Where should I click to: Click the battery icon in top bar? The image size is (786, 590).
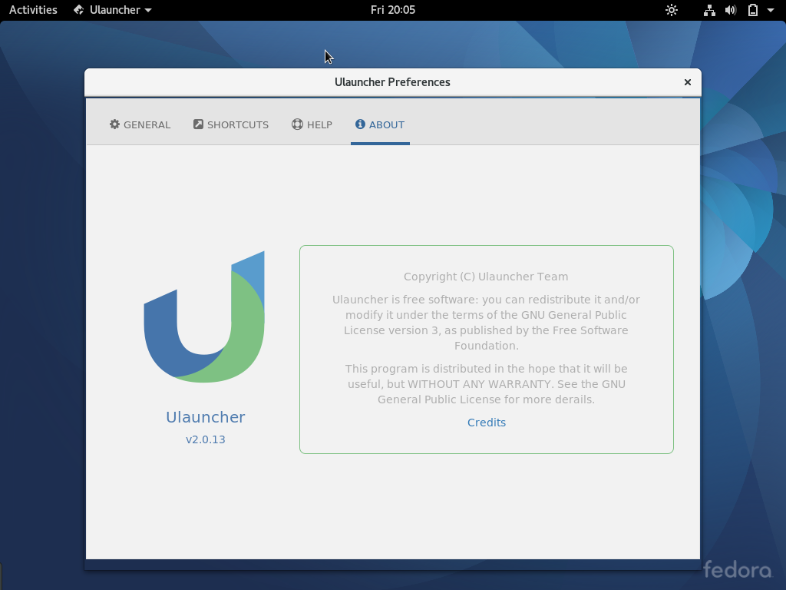click(752, 10)
